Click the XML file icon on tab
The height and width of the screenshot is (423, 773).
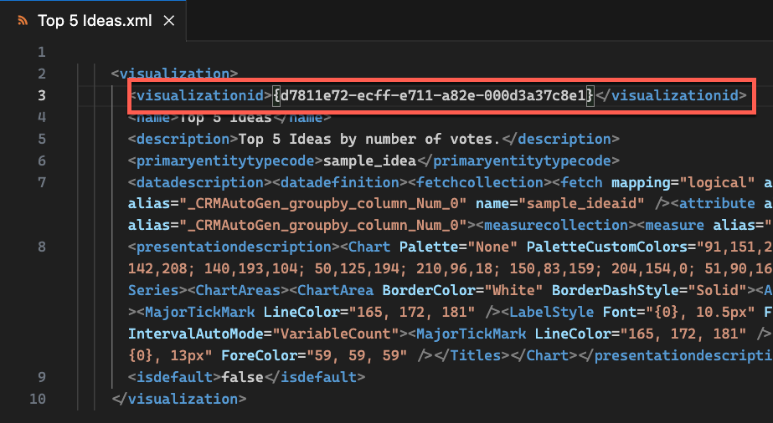tap(22, 21)
